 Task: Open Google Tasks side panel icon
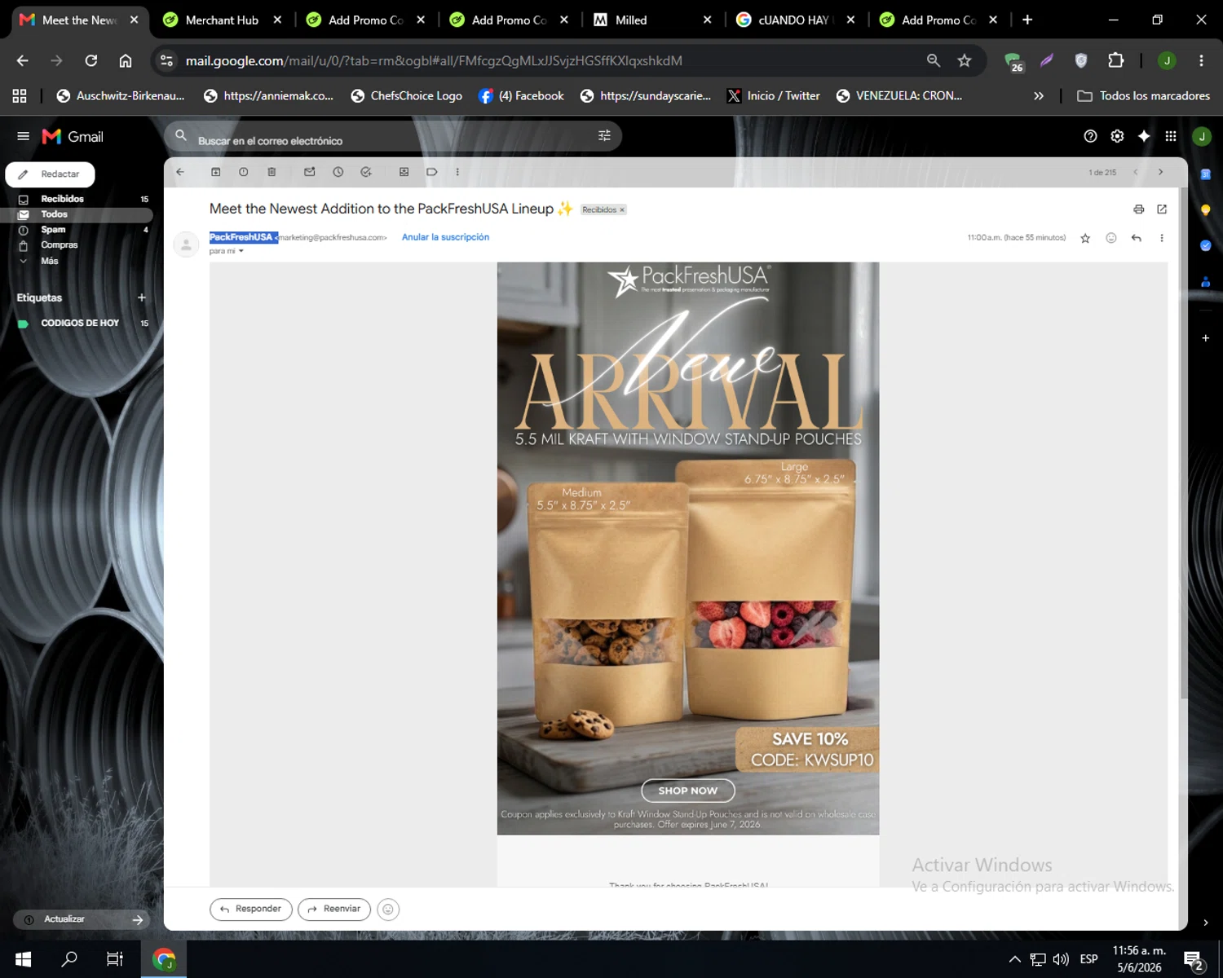tap(1205, 245)
